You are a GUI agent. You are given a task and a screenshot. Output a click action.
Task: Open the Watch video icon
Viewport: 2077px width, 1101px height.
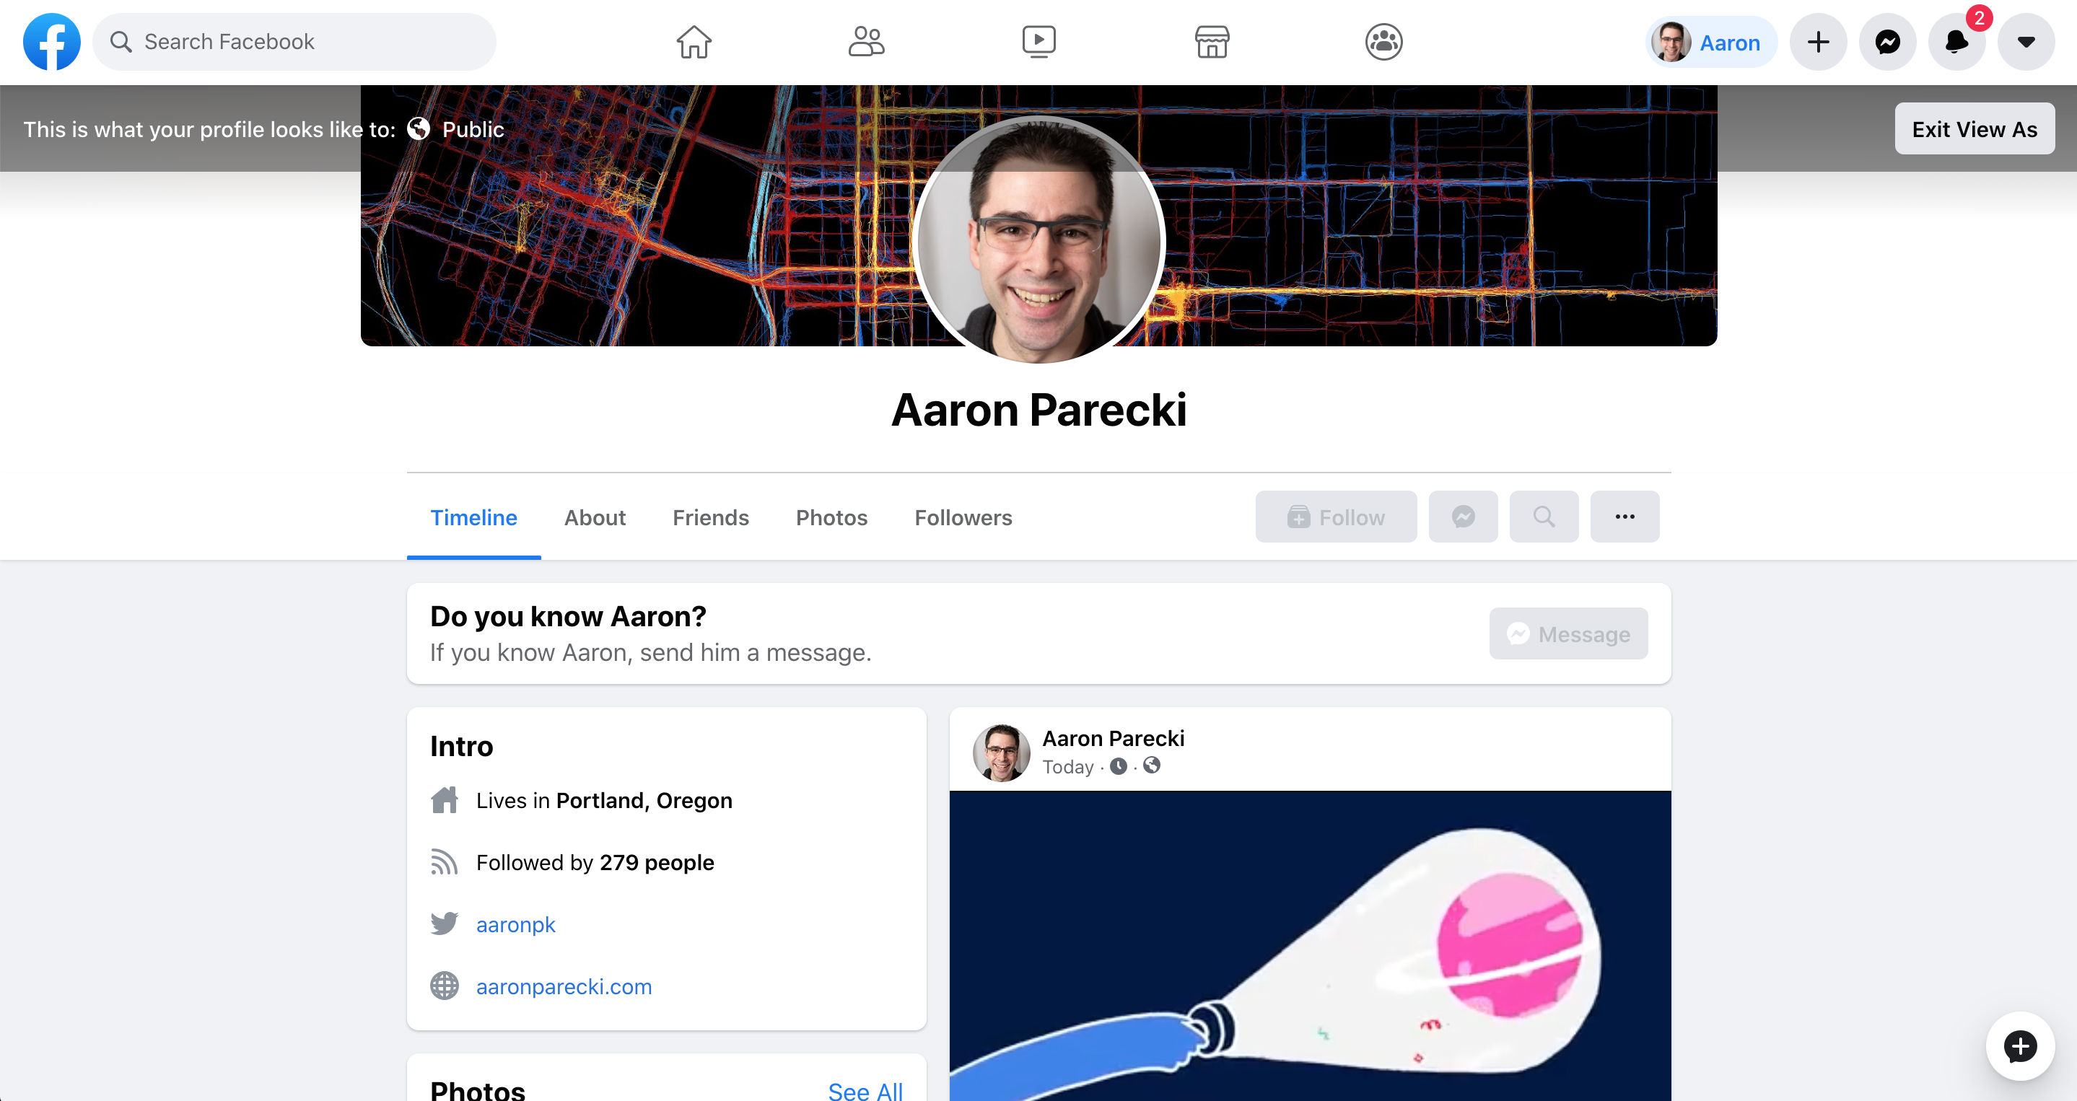tap(1038, 42)
